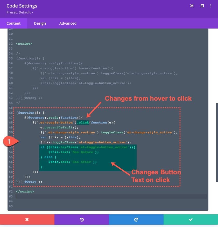Click line 50 '.et-change-style_section' selector string
This screenshot has width=218, height=227.
pos(71,132)
